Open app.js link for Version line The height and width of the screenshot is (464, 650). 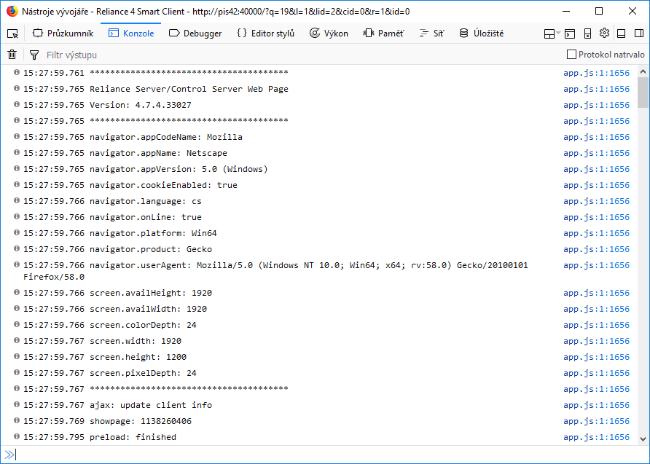596,105
